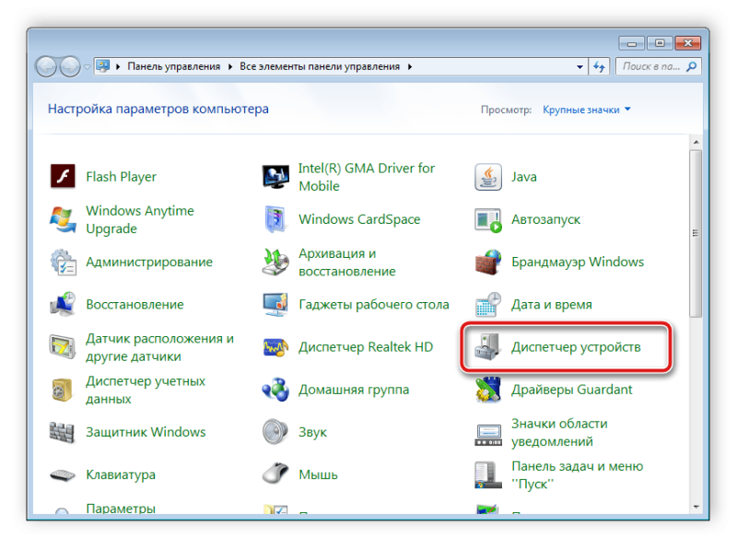Viewport: 737px width, 548px height.
Task: Expand the arrow before Панель управления breadcrumb
Action: coord(119,66)
